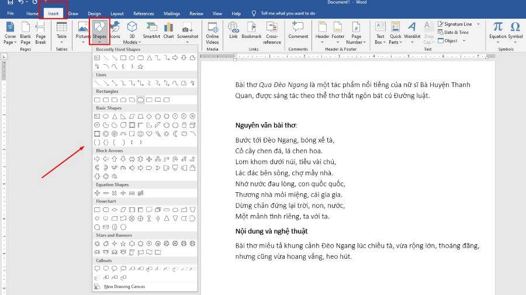The width and height of the screenshot is (526, 295).
Task: Click New Drawing Canvas option
Action: (x=124, y=287)
